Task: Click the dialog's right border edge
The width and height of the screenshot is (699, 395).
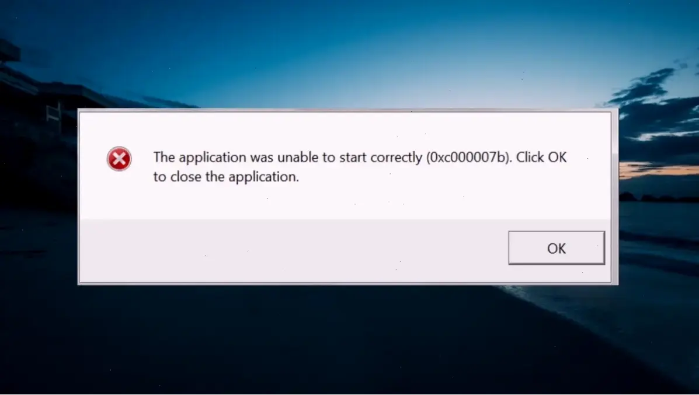Action: pyautogui.click(x=615, y=196)
